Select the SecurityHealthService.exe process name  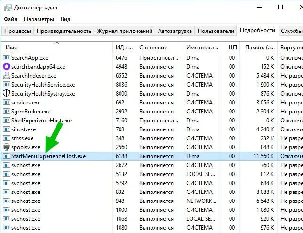[43, 85]
